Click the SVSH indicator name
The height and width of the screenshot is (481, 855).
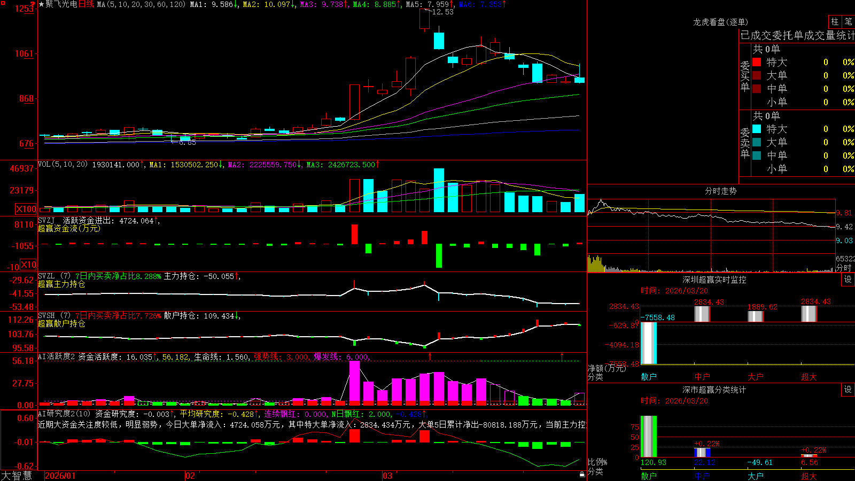pos(46,316)
